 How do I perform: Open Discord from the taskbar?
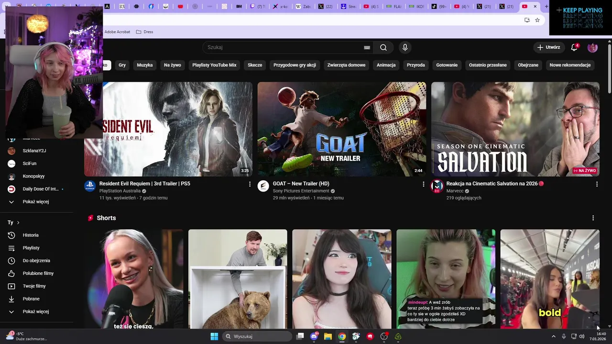click(x=314, y=336)
